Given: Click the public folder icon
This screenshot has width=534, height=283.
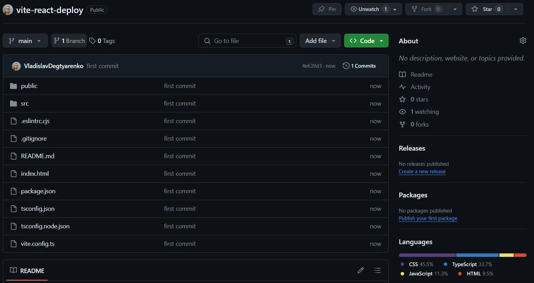Looking at the screenshot, I should 13,86.
